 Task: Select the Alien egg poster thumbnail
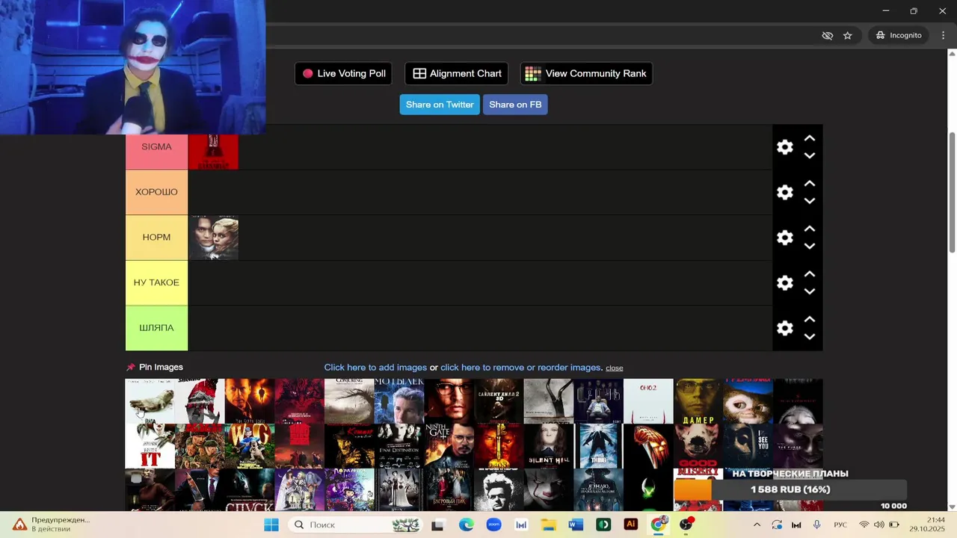click(647, 490)
